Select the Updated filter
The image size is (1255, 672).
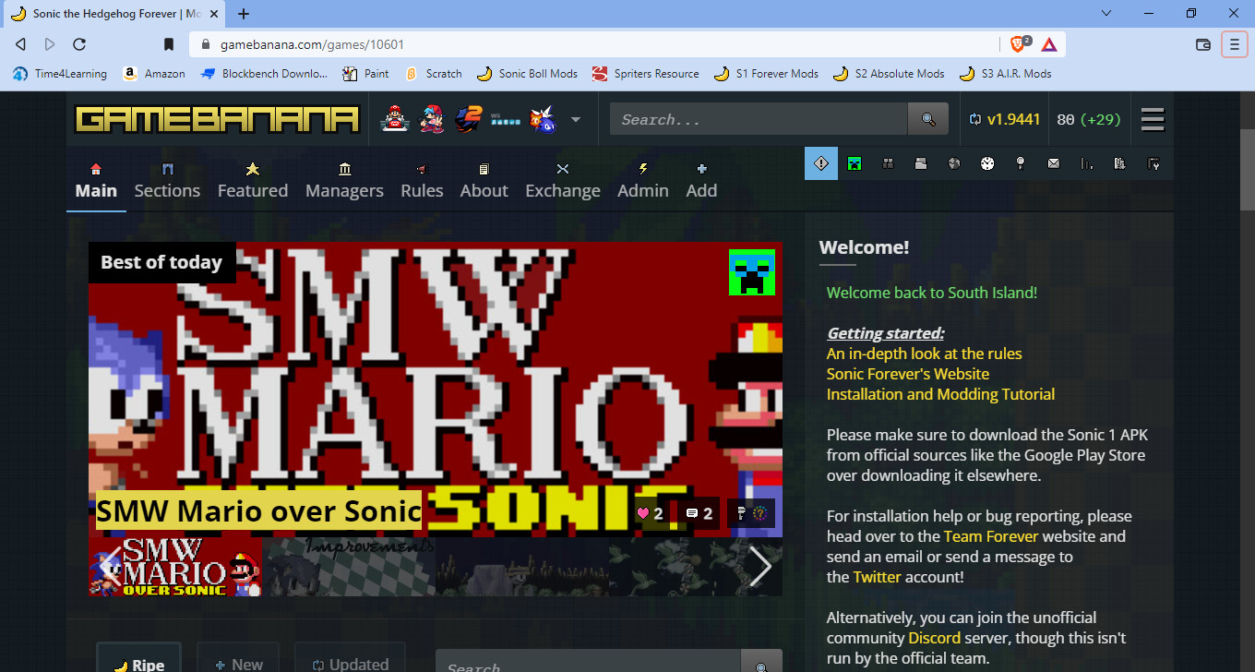(350, 662)
